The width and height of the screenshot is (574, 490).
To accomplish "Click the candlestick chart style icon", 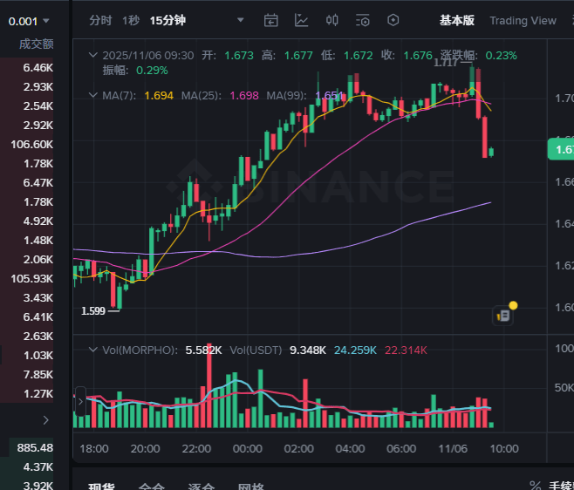I will tap(332, 20).
